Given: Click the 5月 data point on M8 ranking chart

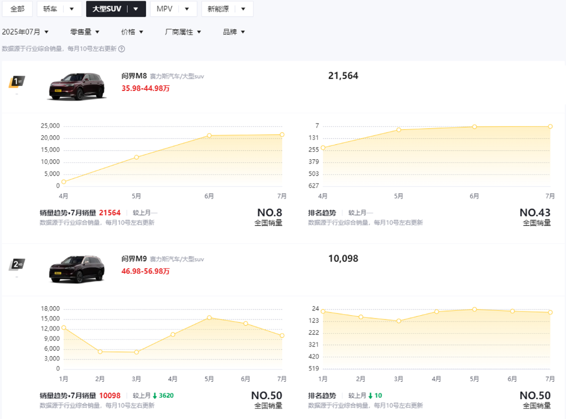Looking at the screenshot, I should point(399,130).
